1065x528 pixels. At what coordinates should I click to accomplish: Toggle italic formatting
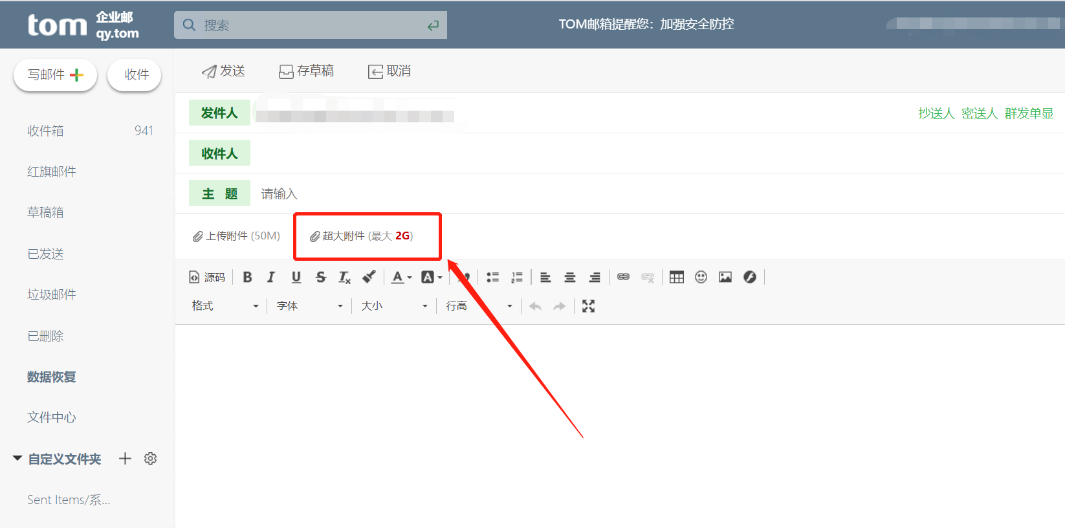pyautogui.click(x=271, y=277)
